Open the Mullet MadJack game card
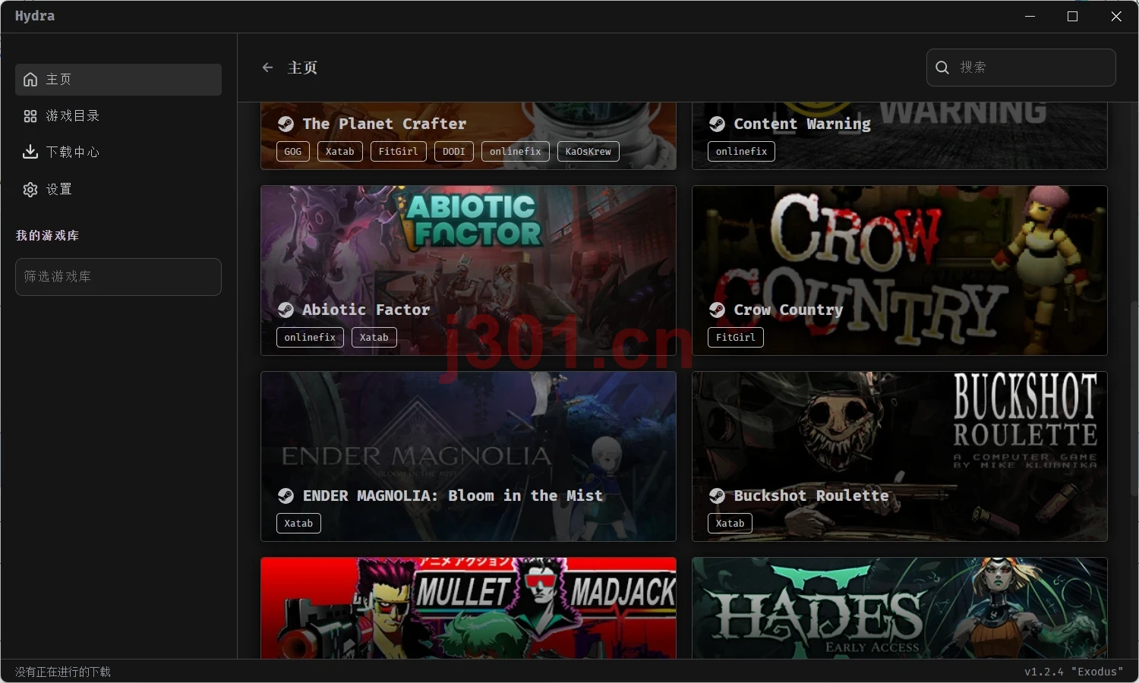 (x=469, y=608)
